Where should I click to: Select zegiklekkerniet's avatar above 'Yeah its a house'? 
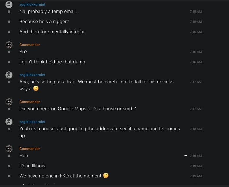pos(9,122)
